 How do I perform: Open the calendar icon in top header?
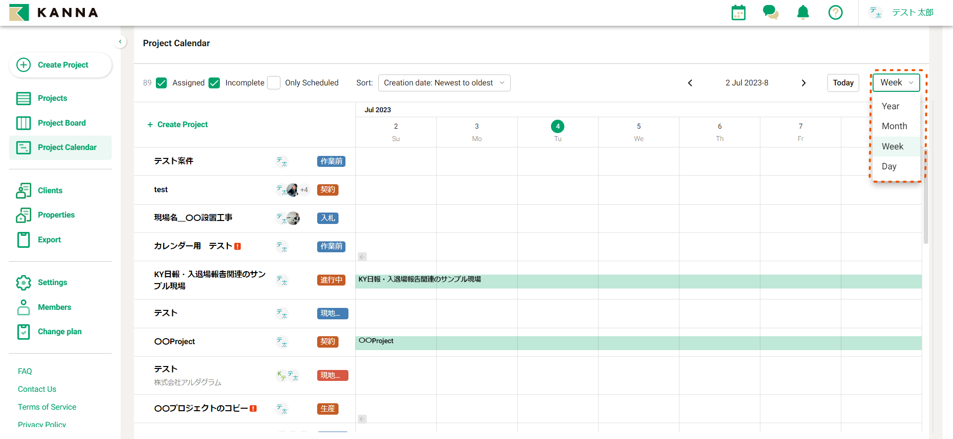738,12
